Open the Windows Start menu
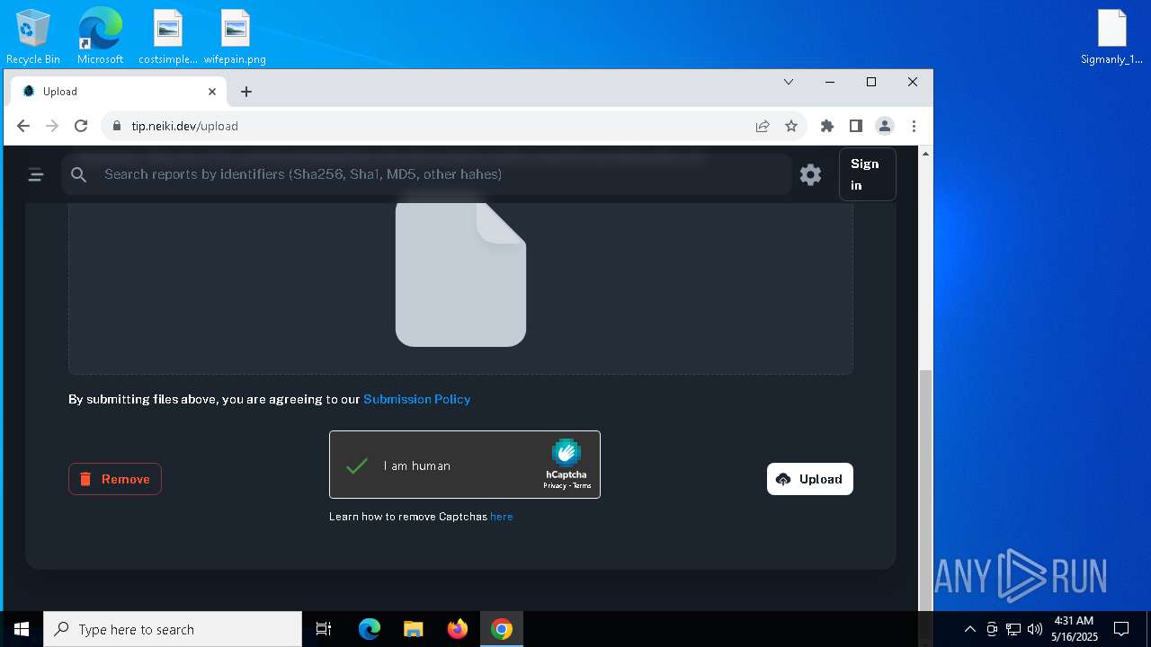This screenshot has height=647, width=1151. click(22, 629)
